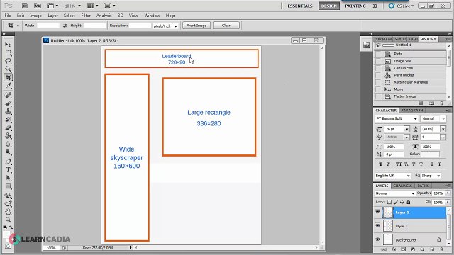This screenshot has width=454, height=255.
Task: Select the History Brush tool
Action: tap(8, 120)
